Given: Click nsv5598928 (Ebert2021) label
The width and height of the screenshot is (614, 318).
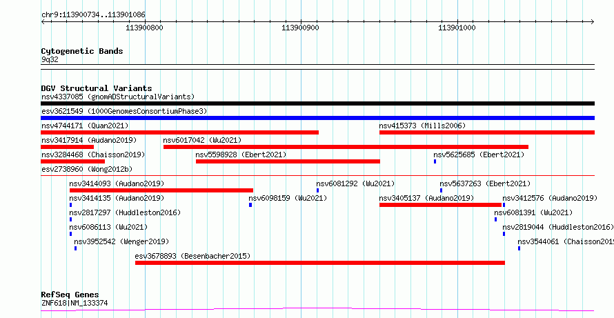Looking at the screenshot, I should pyautogui.click(x=241, y=155).
